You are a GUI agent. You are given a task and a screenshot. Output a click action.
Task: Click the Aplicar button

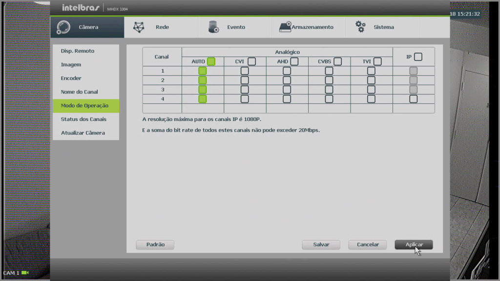[x=414, y=245]
